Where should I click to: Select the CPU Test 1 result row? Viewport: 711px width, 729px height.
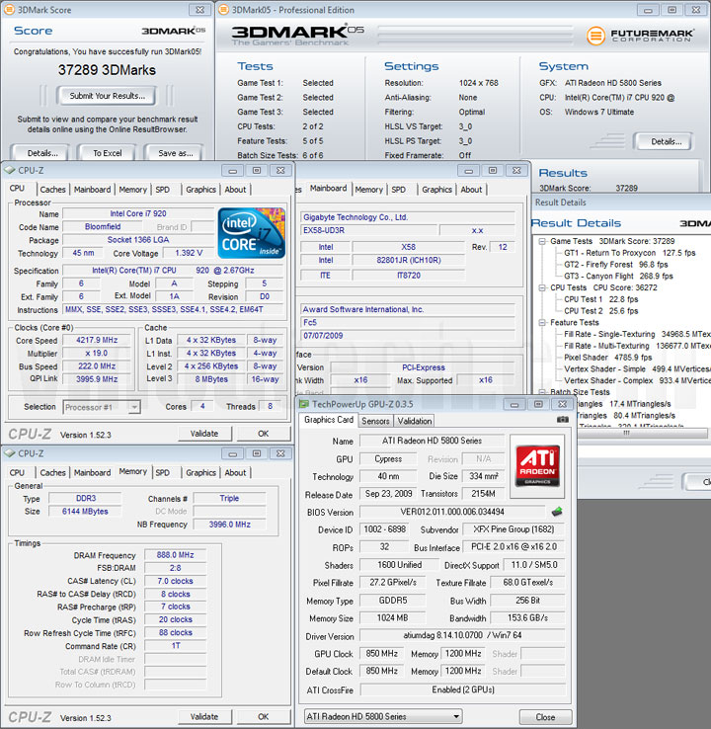coord(600,299)
